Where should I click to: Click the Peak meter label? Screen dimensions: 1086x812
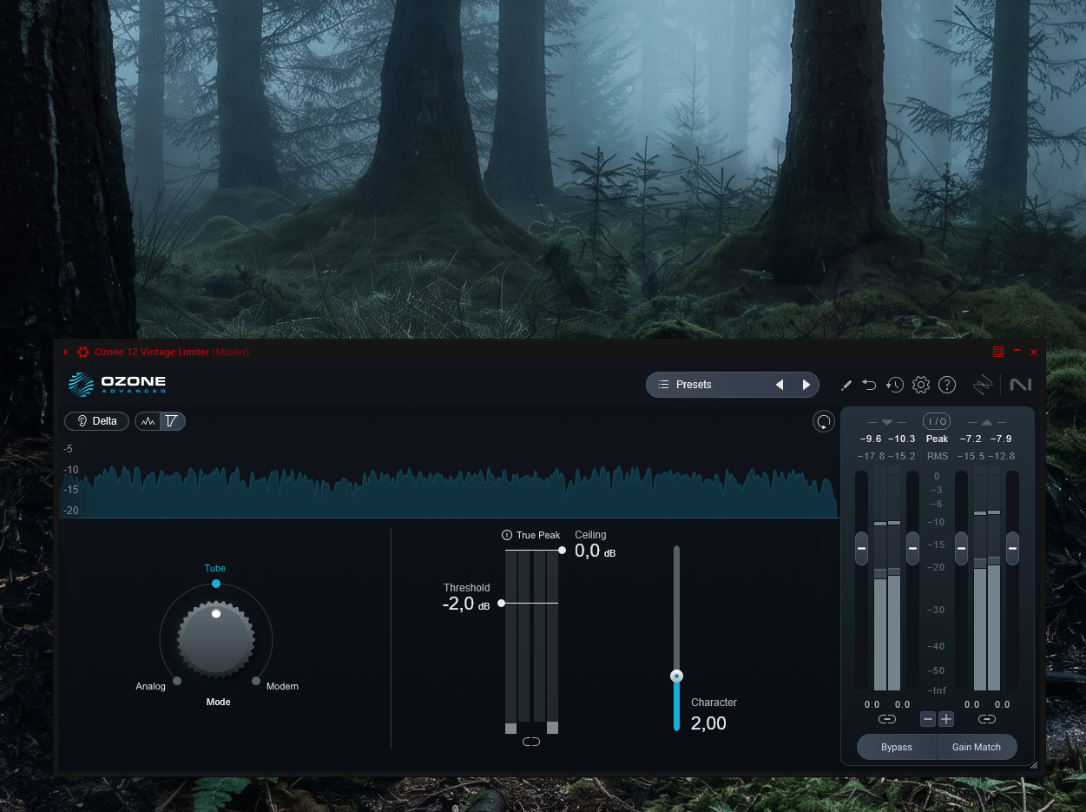pos(937,439)
